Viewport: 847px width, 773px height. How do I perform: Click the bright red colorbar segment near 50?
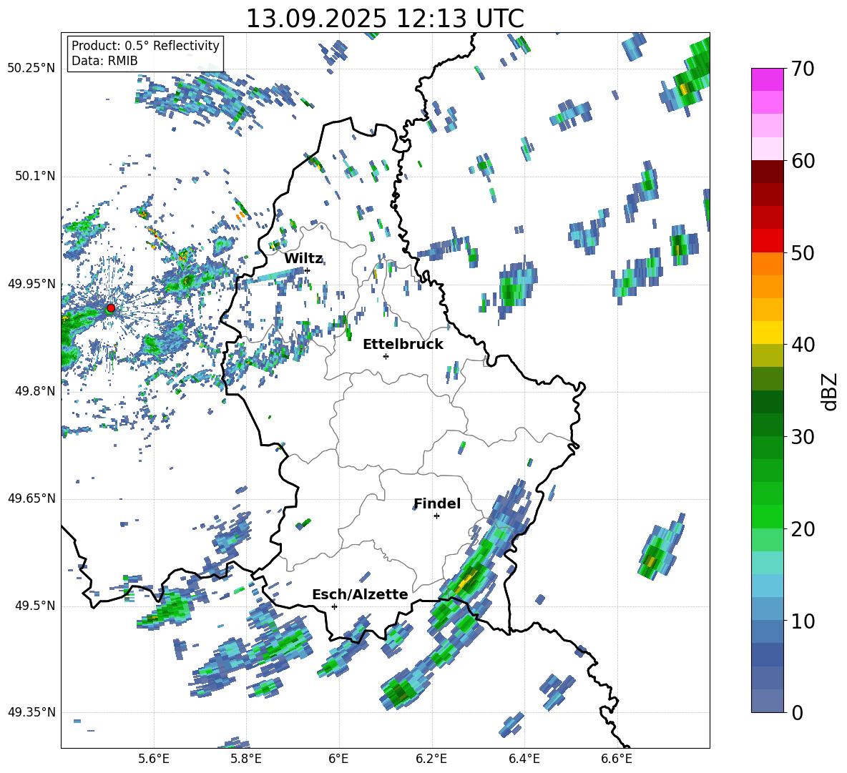tap(767, 241)
